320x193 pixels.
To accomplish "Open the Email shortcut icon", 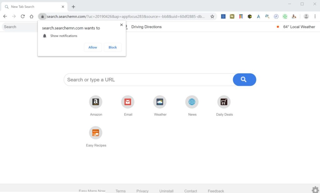I will coord(128,101).
